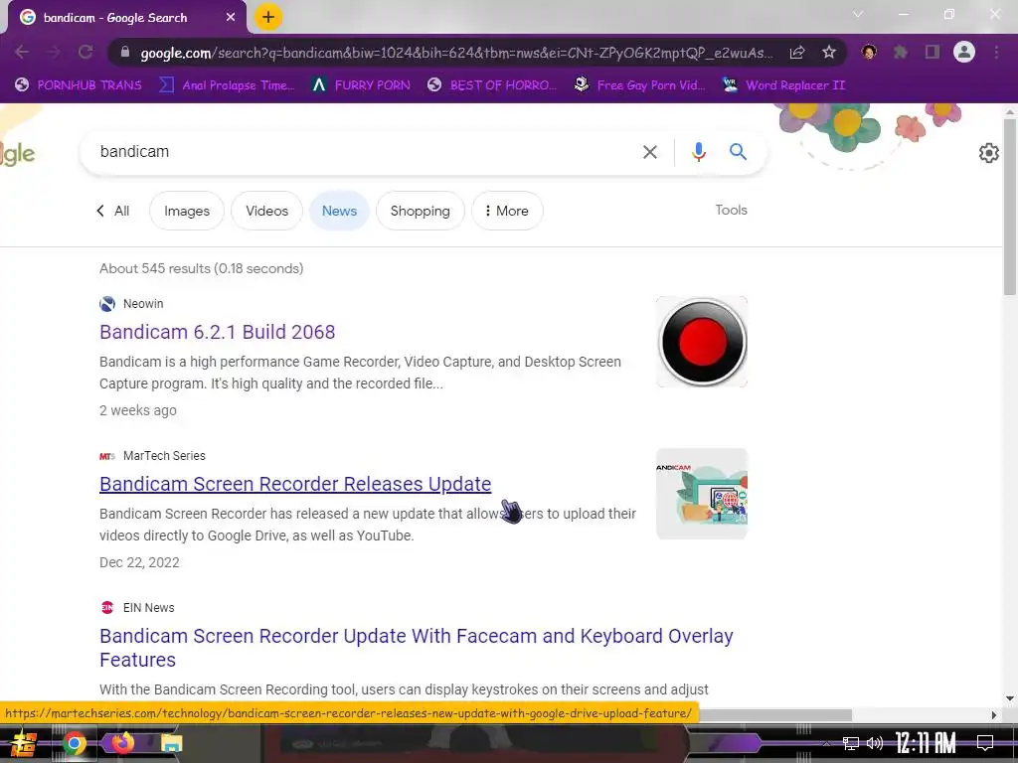Switch to Images results
This screenshot has width=1018, height=763.
[x=187, y=211]
